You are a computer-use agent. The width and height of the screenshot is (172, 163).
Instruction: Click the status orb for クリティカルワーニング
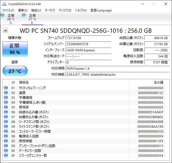pyautogui.click(x=6, y=88)
